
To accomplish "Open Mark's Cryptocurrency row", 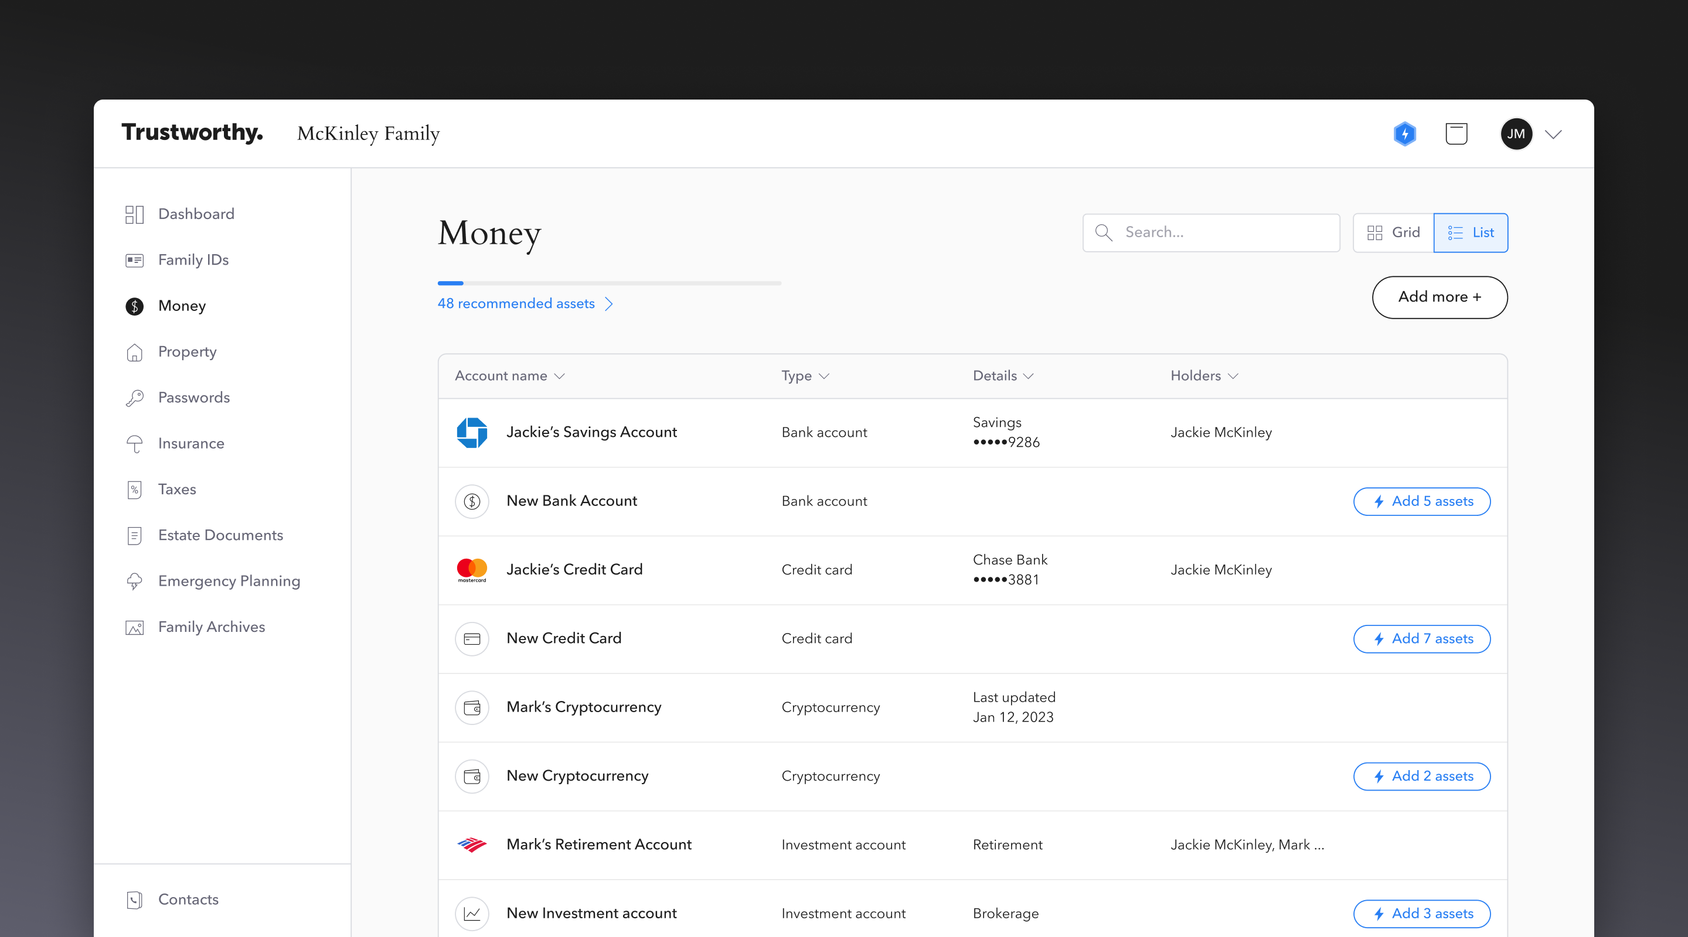I will coord(972,707).
